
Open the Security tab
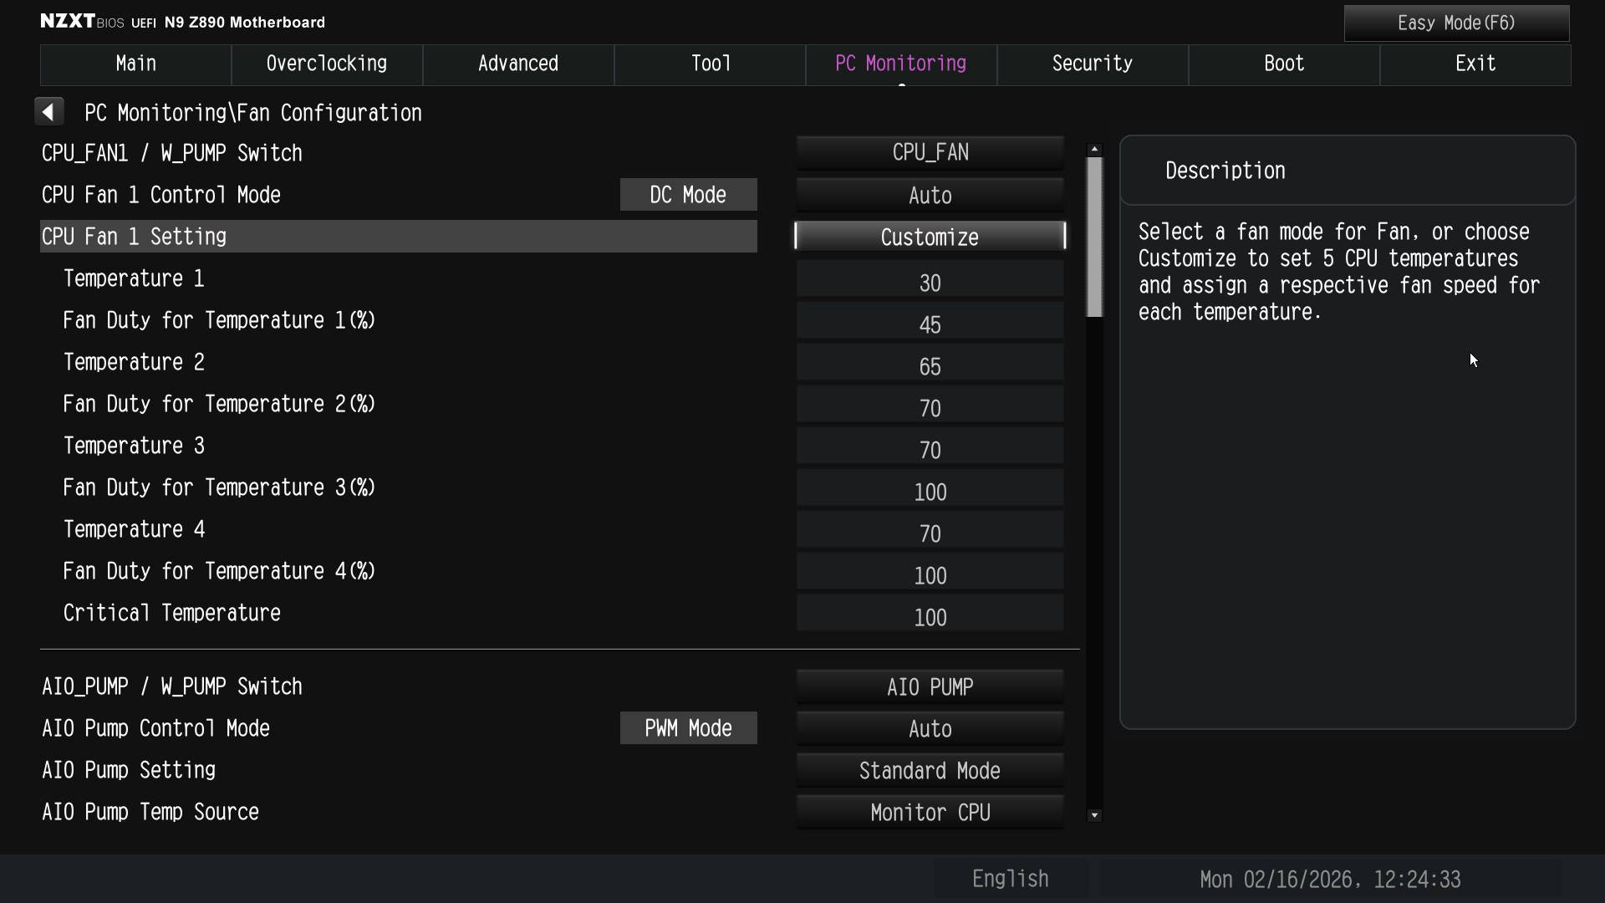[x=1092, y=64]
